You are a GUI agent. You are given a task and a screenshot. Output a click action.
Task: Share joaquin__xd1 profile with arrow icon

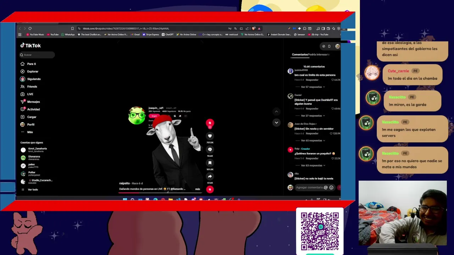(x=180, y=116)
